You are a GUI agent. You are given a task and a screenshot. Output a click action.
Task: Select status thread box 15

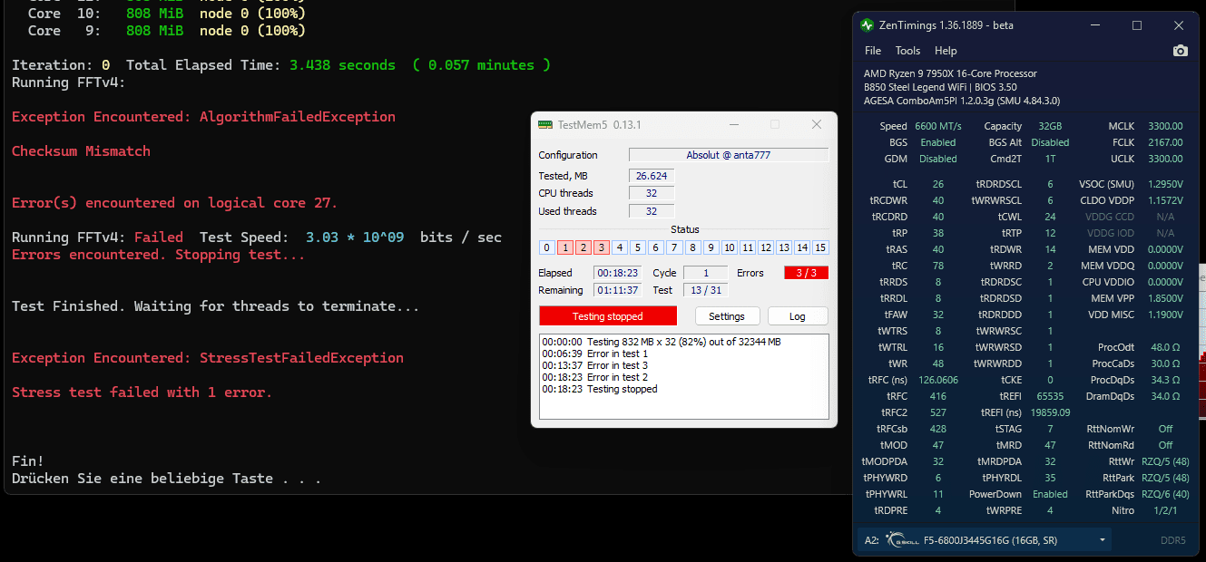[x=820, y=247]
